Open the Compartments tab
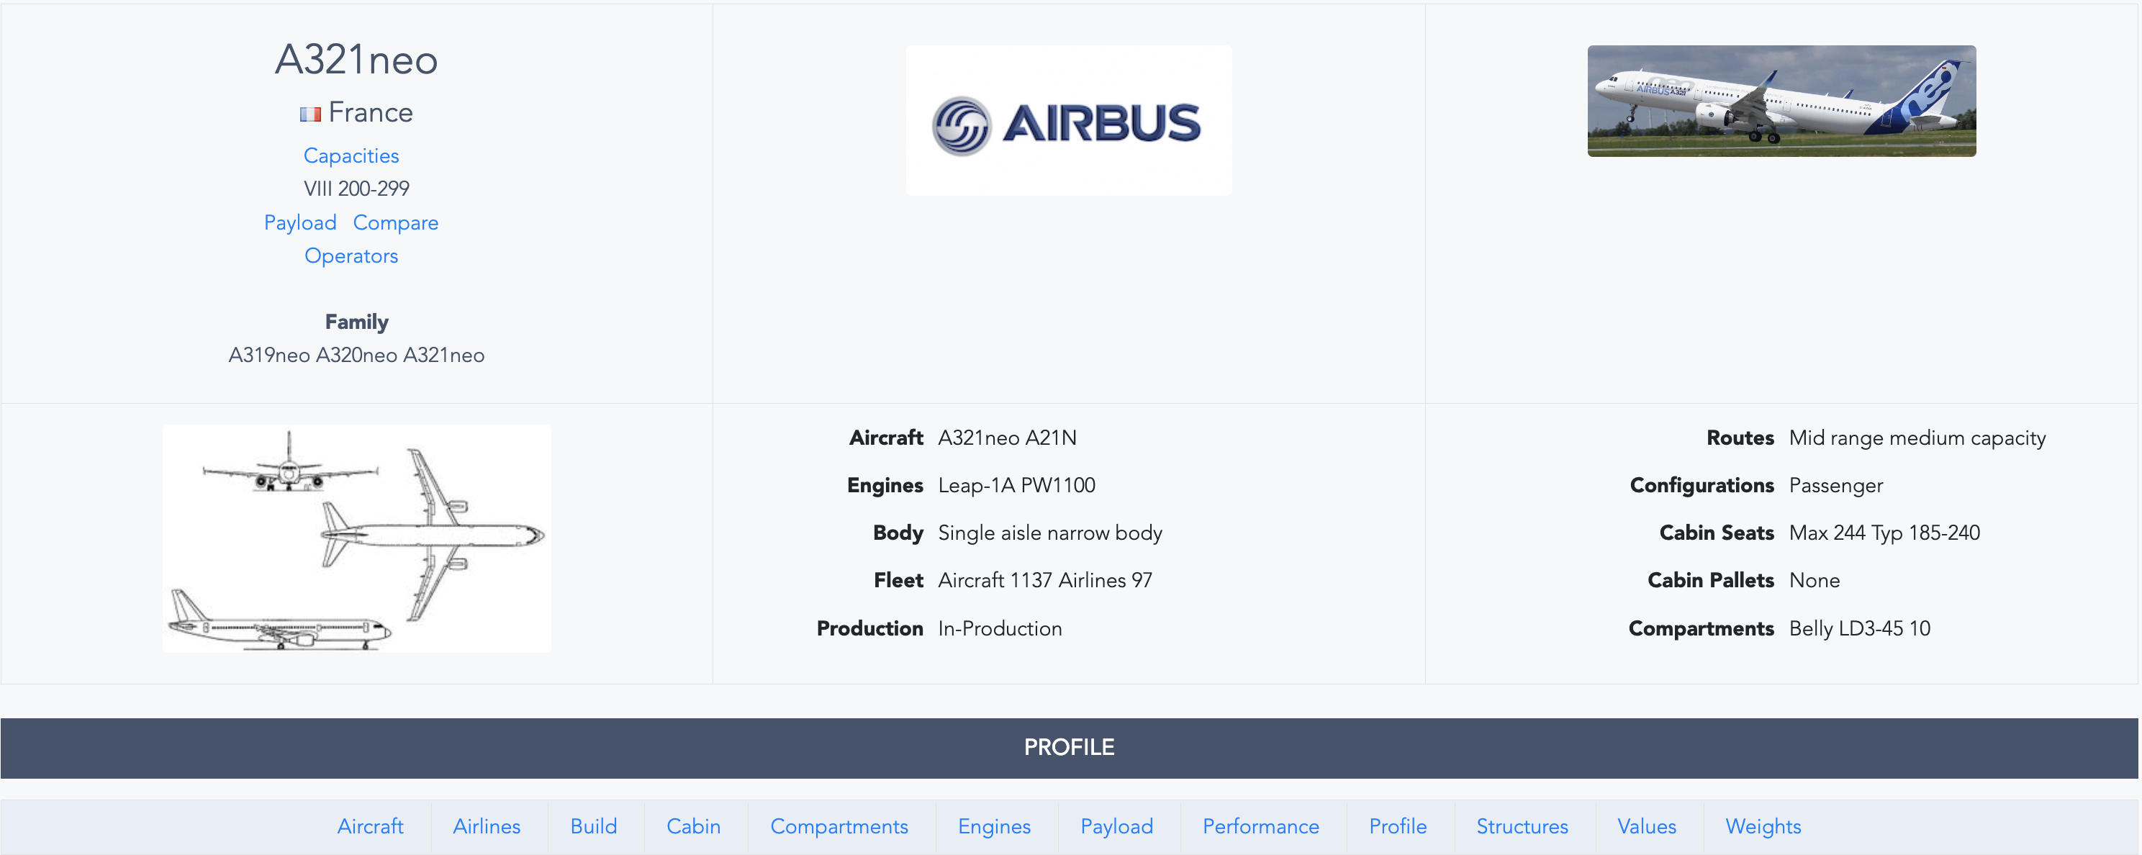2142x855 pixels. coord(839,827)
